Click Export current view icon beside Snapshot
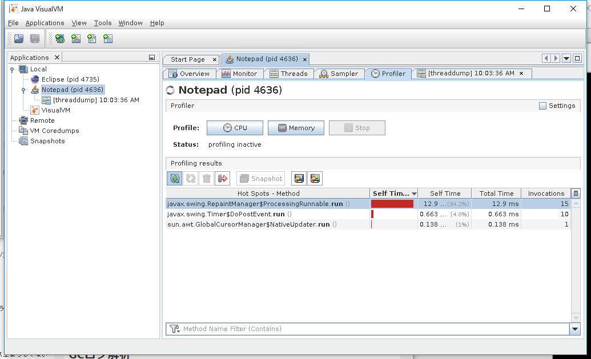The image size is (591, 359). (299, 178)
